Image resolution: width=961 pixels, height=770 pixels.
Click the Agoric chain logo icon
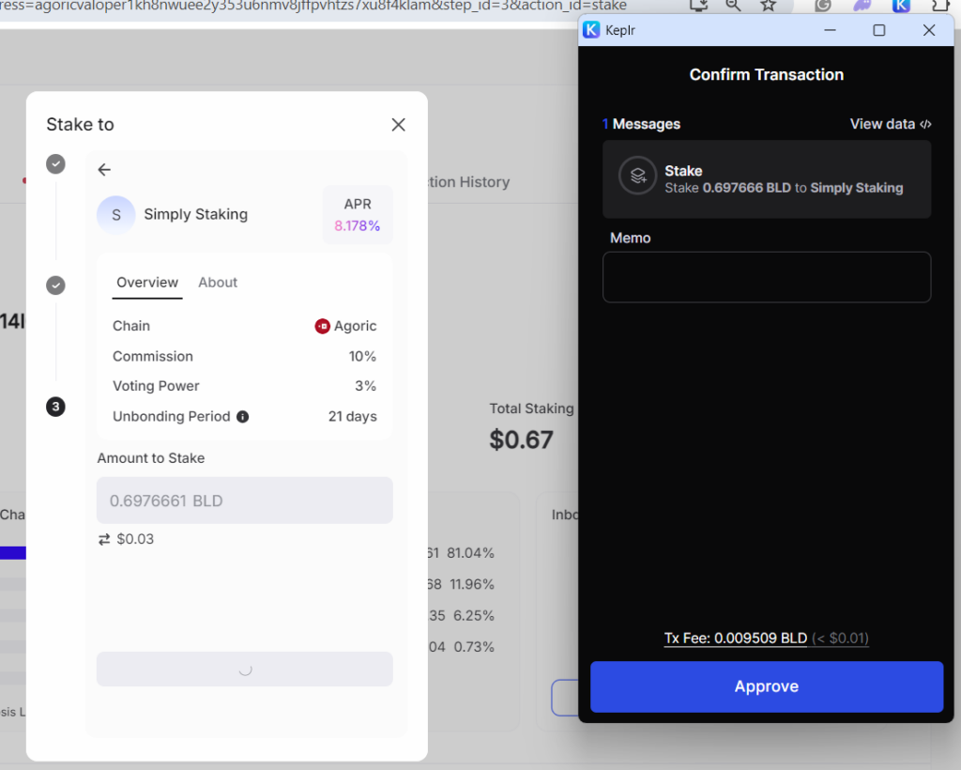pyautogui.click(x=322, y=327)
